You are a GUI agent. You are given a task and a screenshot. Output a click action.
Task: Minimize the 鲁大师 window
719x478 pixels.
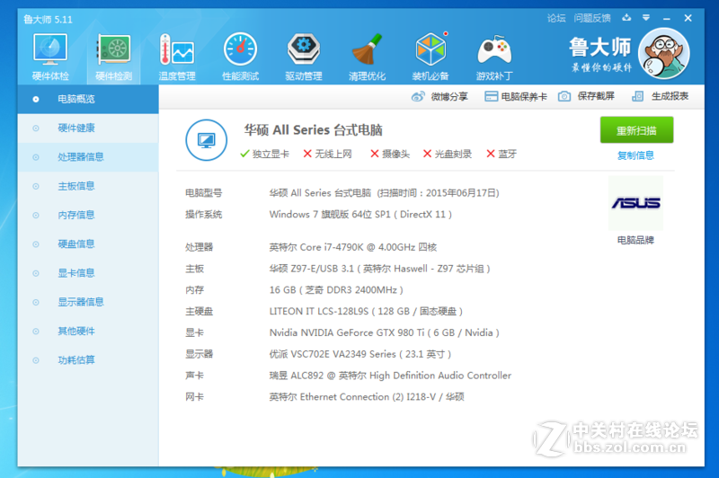[667, 19]
